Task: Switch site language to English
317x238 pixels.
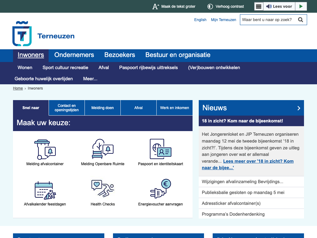Action: pyautogui.click(x=200, y=20)
